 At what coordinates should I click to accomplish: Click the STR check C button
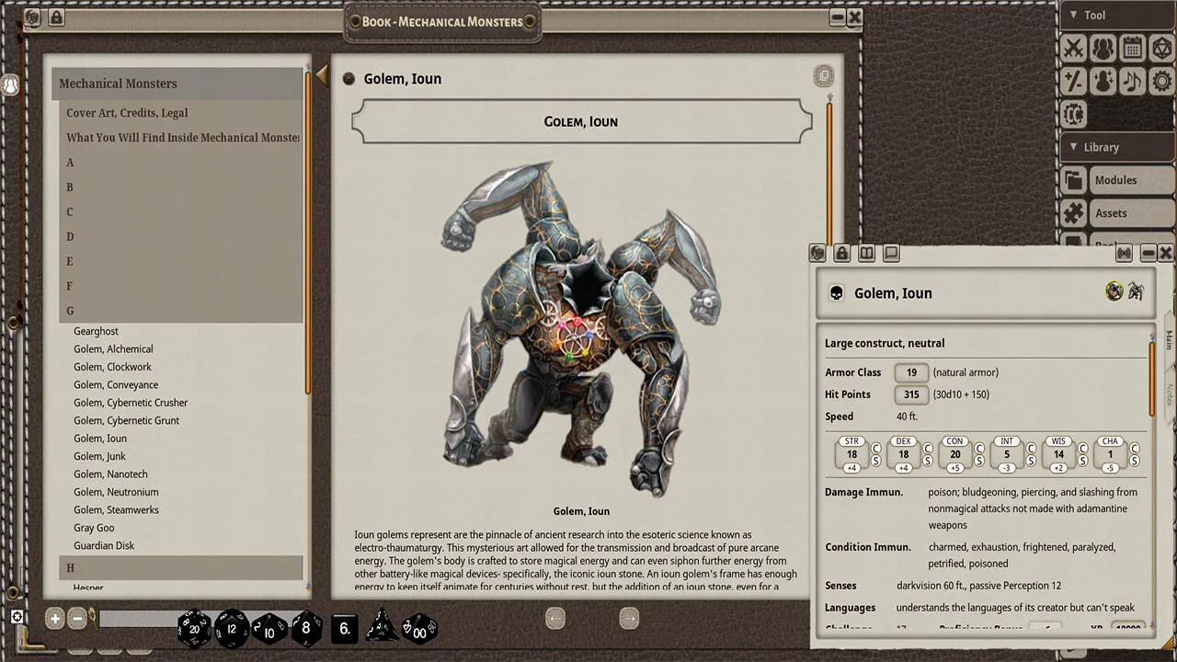876,449
